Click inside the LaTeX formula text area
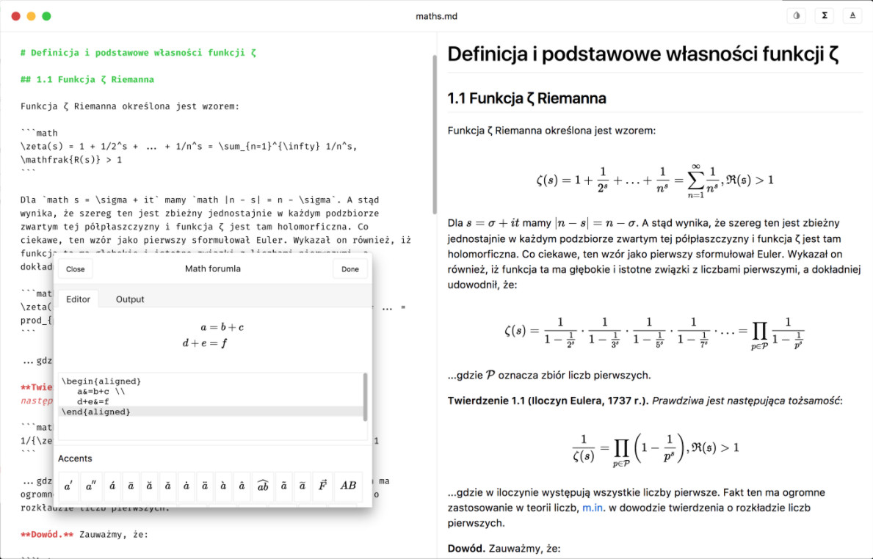This screenshot has width=873, height=559. [x=212, y=406]
